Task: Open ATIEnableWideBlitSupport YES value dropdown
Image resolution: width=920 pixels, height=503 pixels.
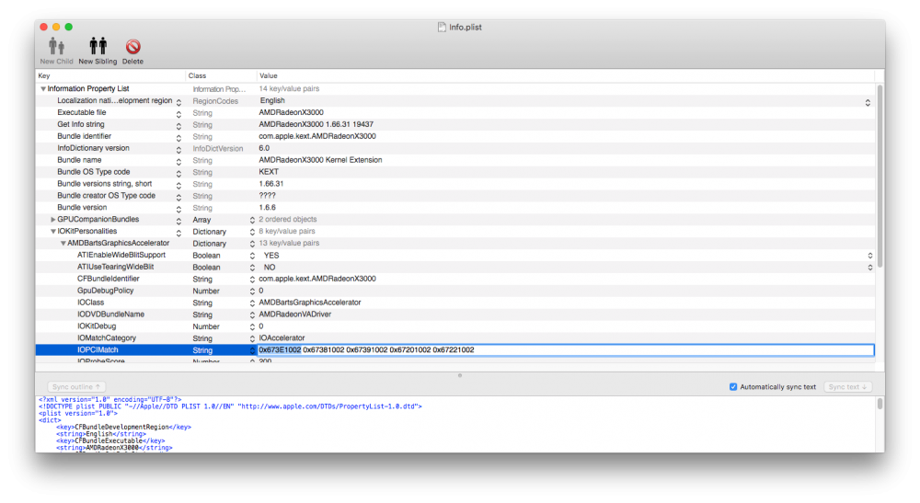Action: pyautogui.click(x=869, y=256)
